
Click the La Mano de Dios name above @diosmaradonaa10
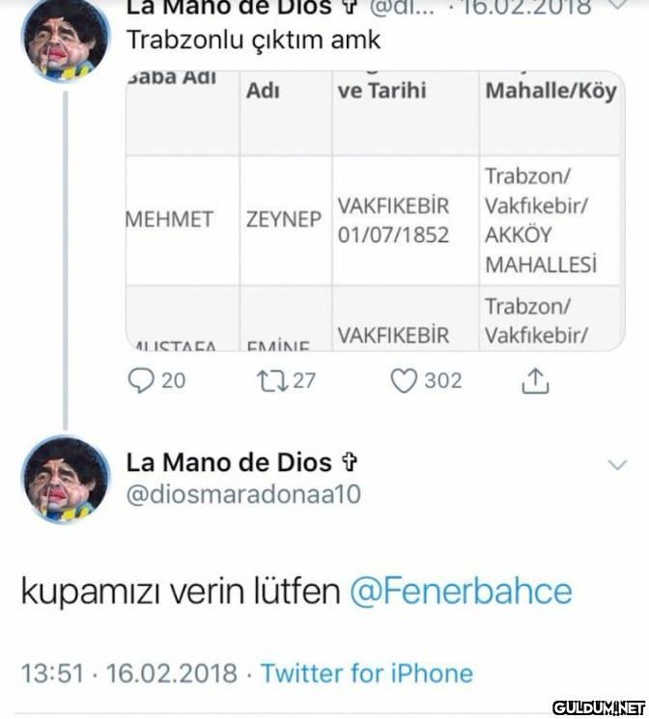pos(229,462)
